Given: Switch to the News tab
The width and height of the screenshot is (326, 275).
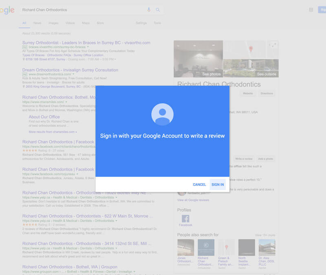Looking at the screenshot, I should tap(37, 23).
